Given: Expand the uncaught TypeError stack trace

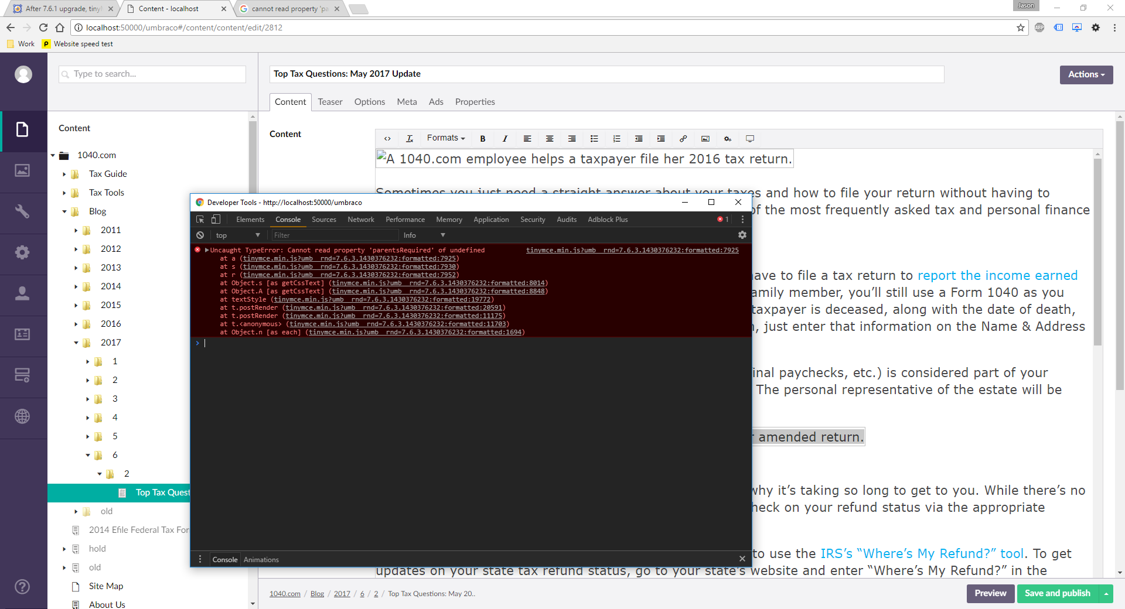Looking at the screenshot, I should click(207, 250).
